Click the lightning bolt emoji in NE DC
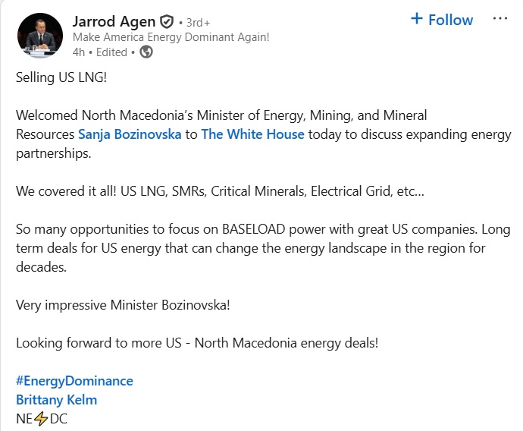 [41, 418]
